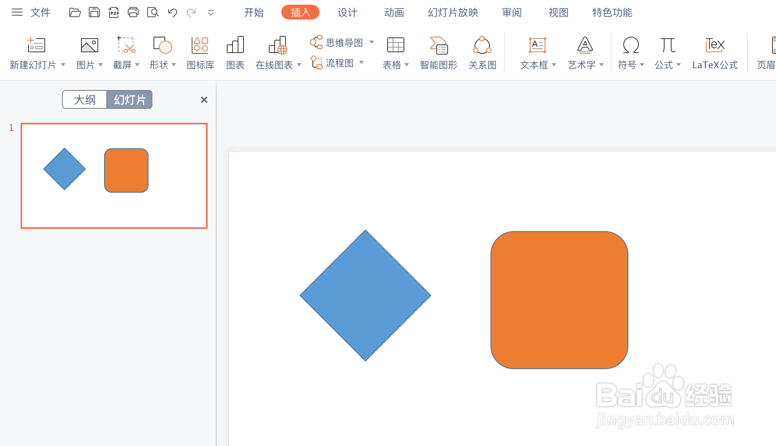Click the open folder icon
The height and width of the screenshot is (446, 776).
click(75, 12)
